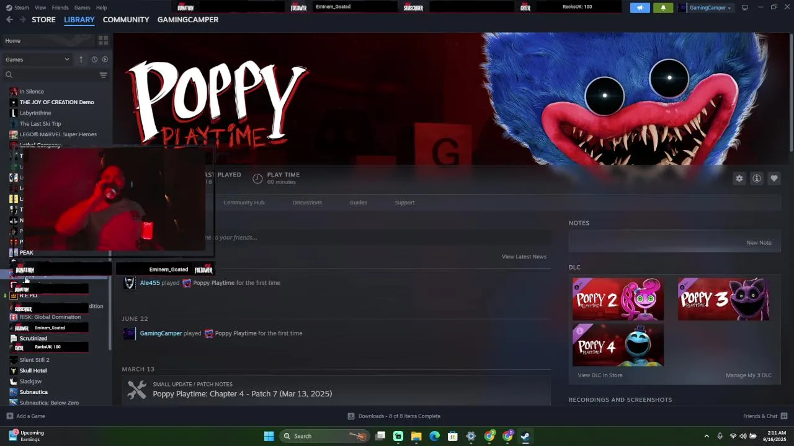Open the Games menu in the menu bar

[x=82, y=7]
